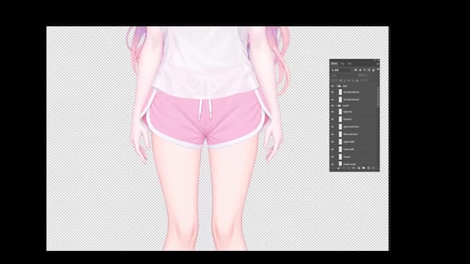Hide the lower teeth layer
Viewport: 470px width, 264px height.
pyautogui.click(x=332, y=149)
